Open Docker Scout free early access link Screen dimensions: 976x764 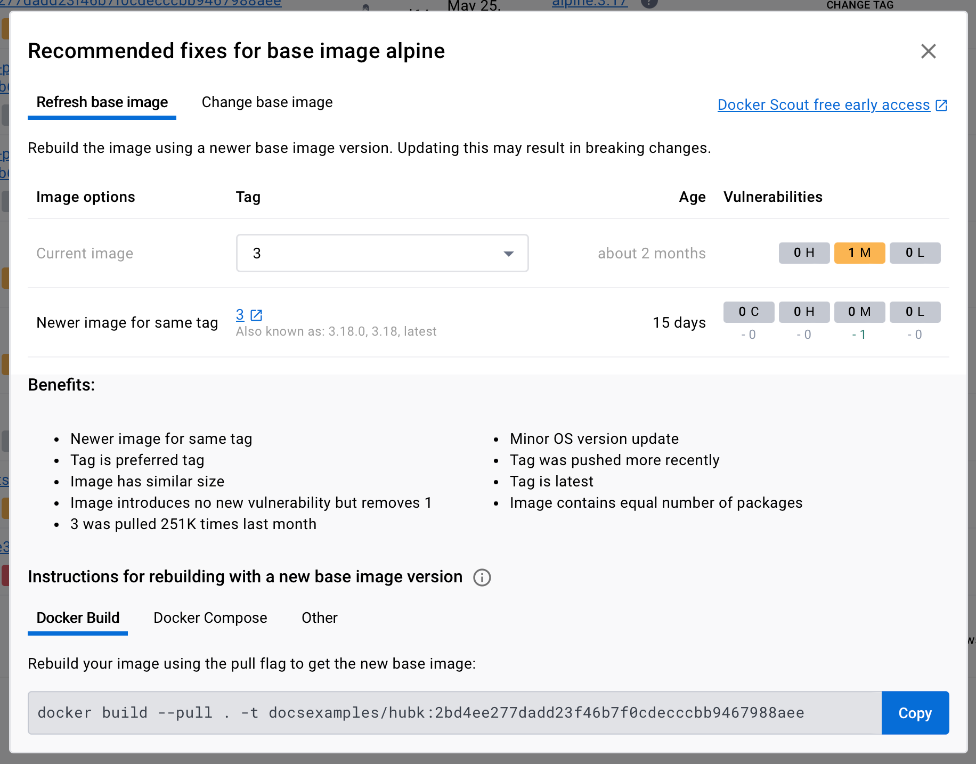(824, 105)
